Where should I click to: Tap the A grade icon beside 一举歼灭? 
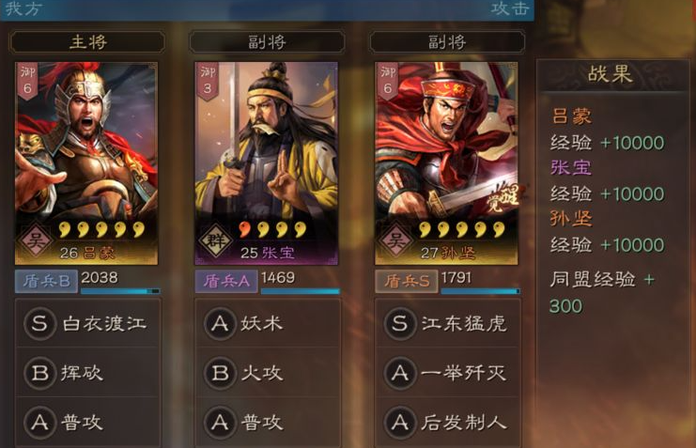coord(400,373)
